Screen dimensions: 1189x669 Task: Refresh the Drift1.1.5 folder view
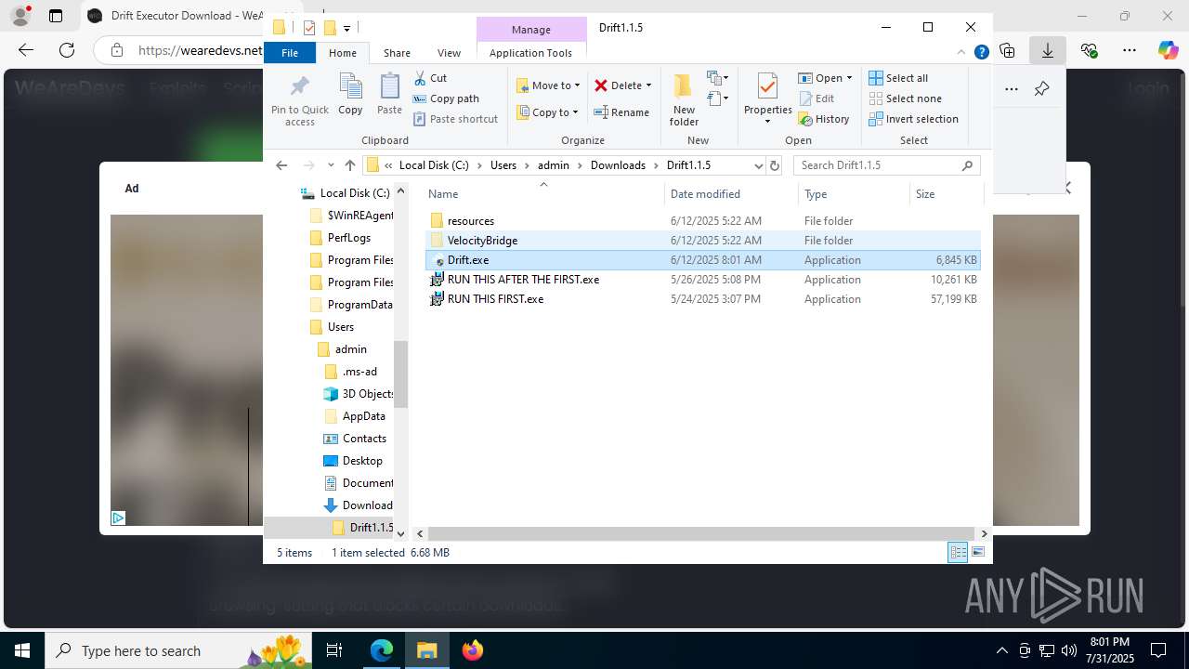click(775, 165)
